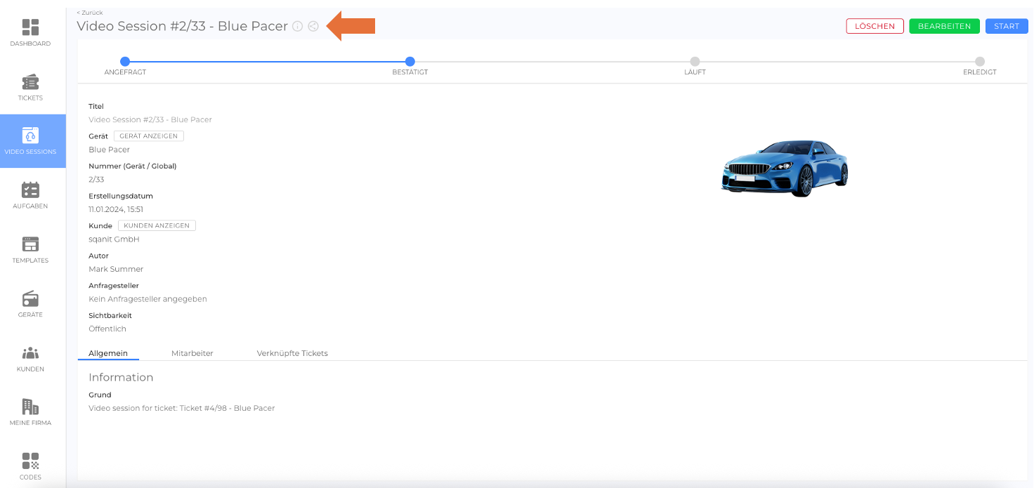Open the Verknüpfte Tickets tab
Screen dimensions: 1034x488
(x=292, y=353)
